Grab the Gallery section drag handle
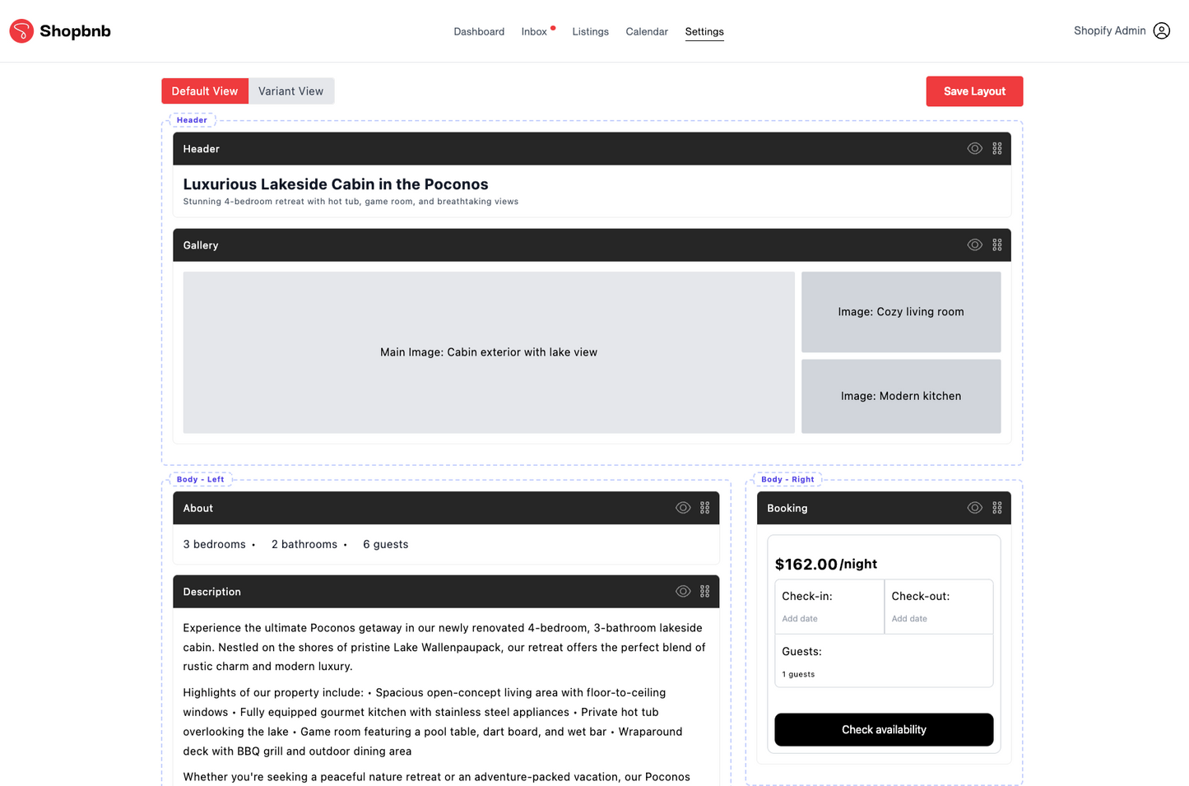This screenshot has width=1189, height=786. coord(996,245)
